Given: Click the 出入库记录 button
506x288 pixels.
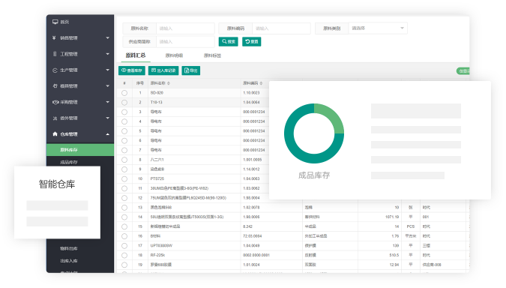Looking at the screenshot, I should click(x=163, y=70).
